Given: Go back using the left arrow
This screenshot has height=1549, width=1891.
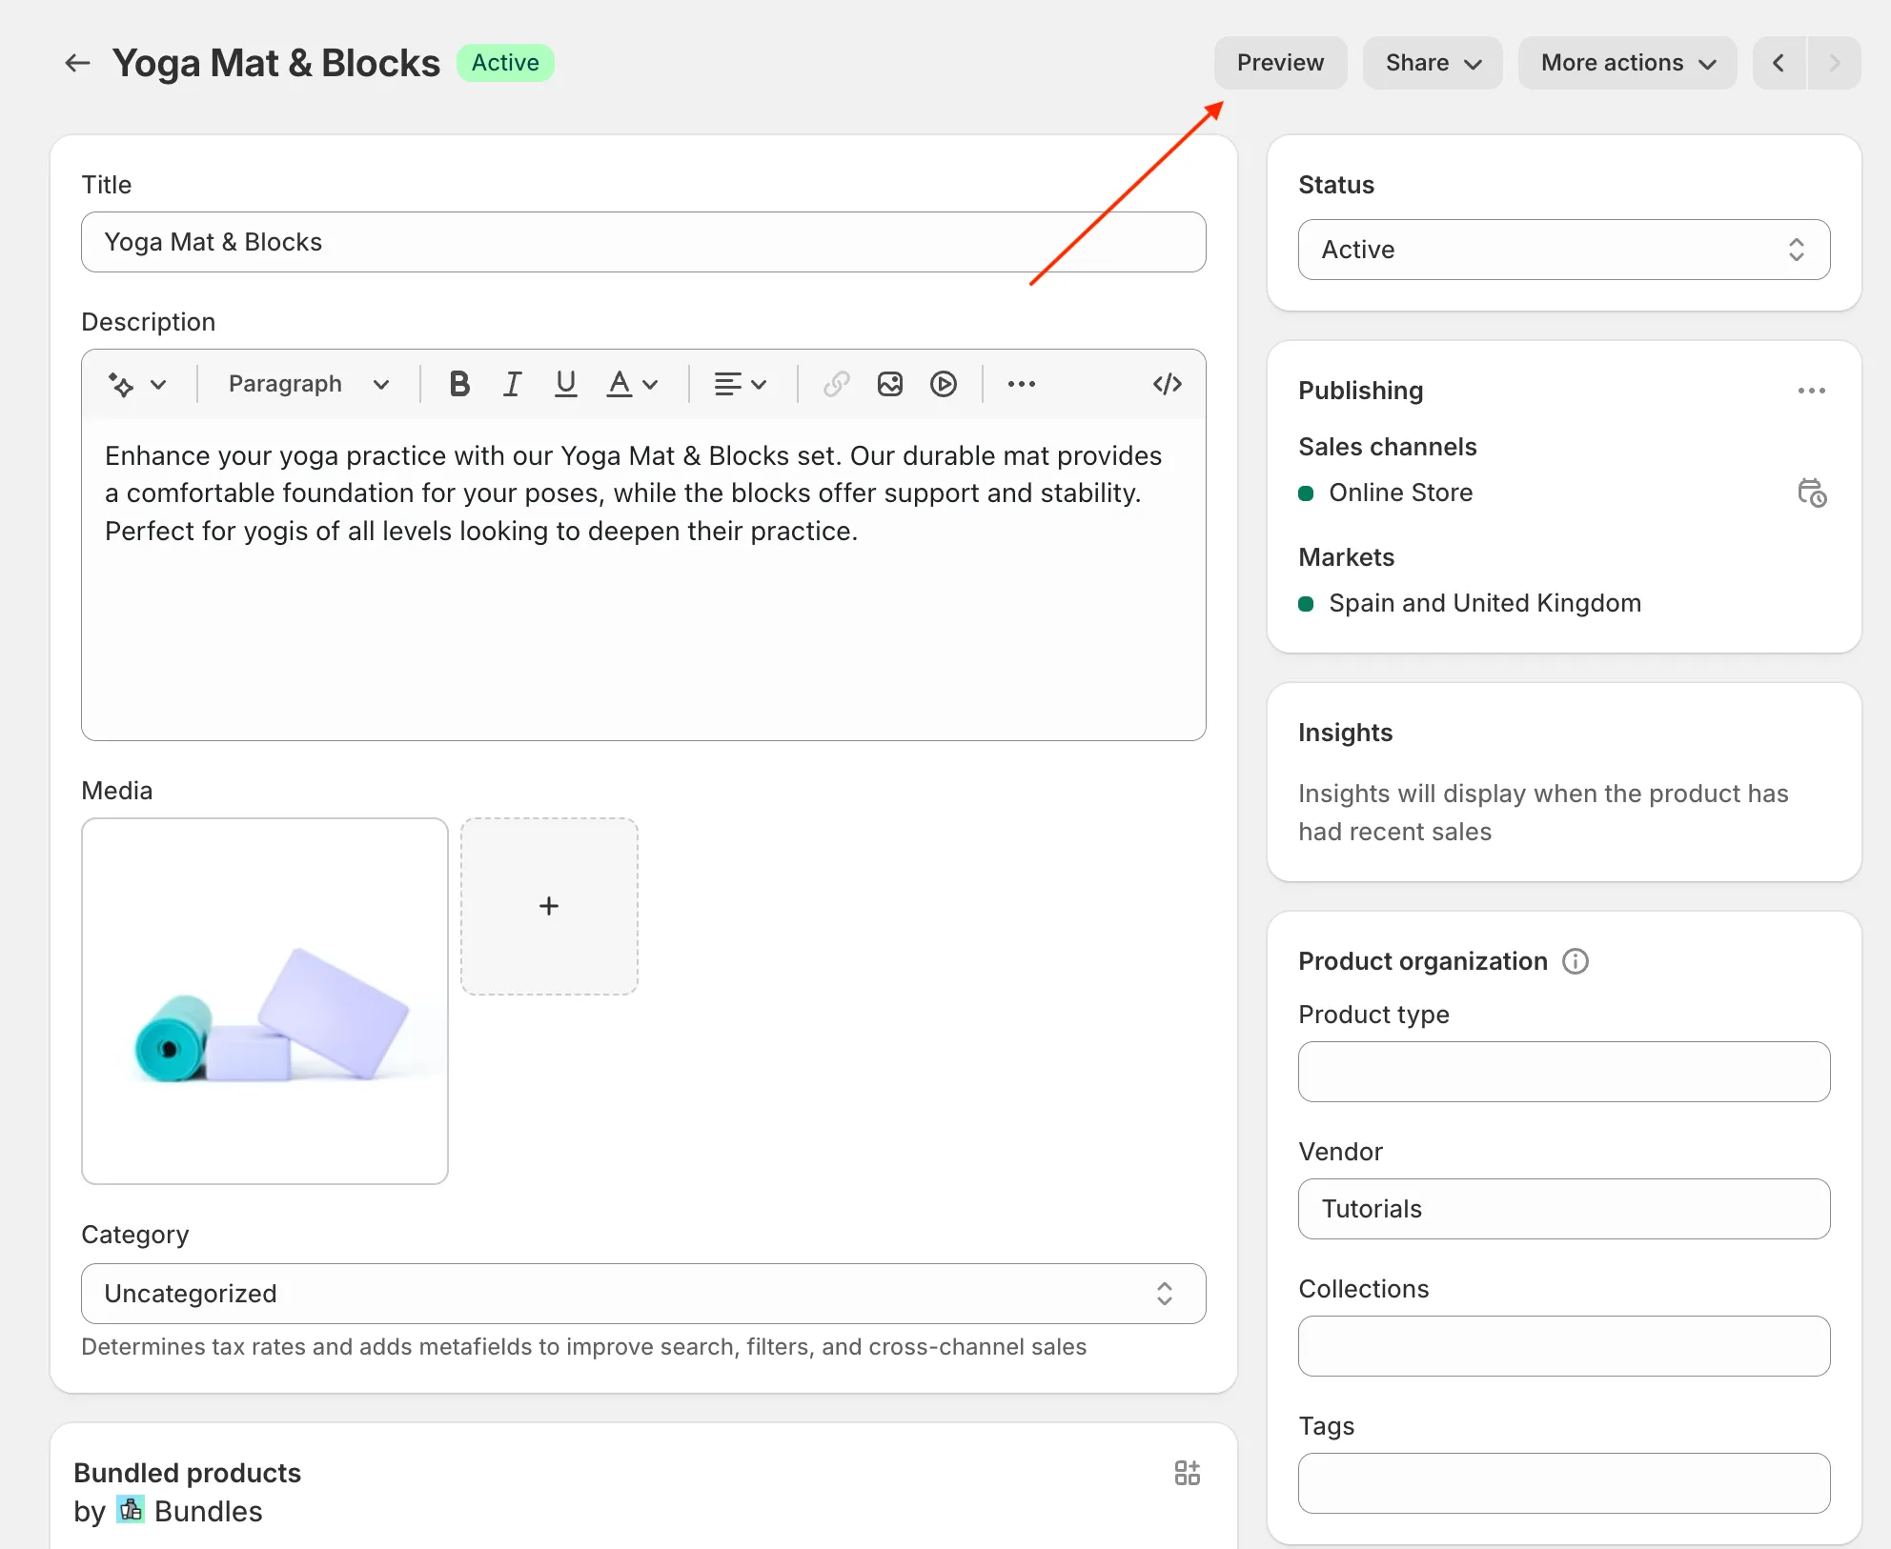Looking at the screenshot, I should click(77, 63).
